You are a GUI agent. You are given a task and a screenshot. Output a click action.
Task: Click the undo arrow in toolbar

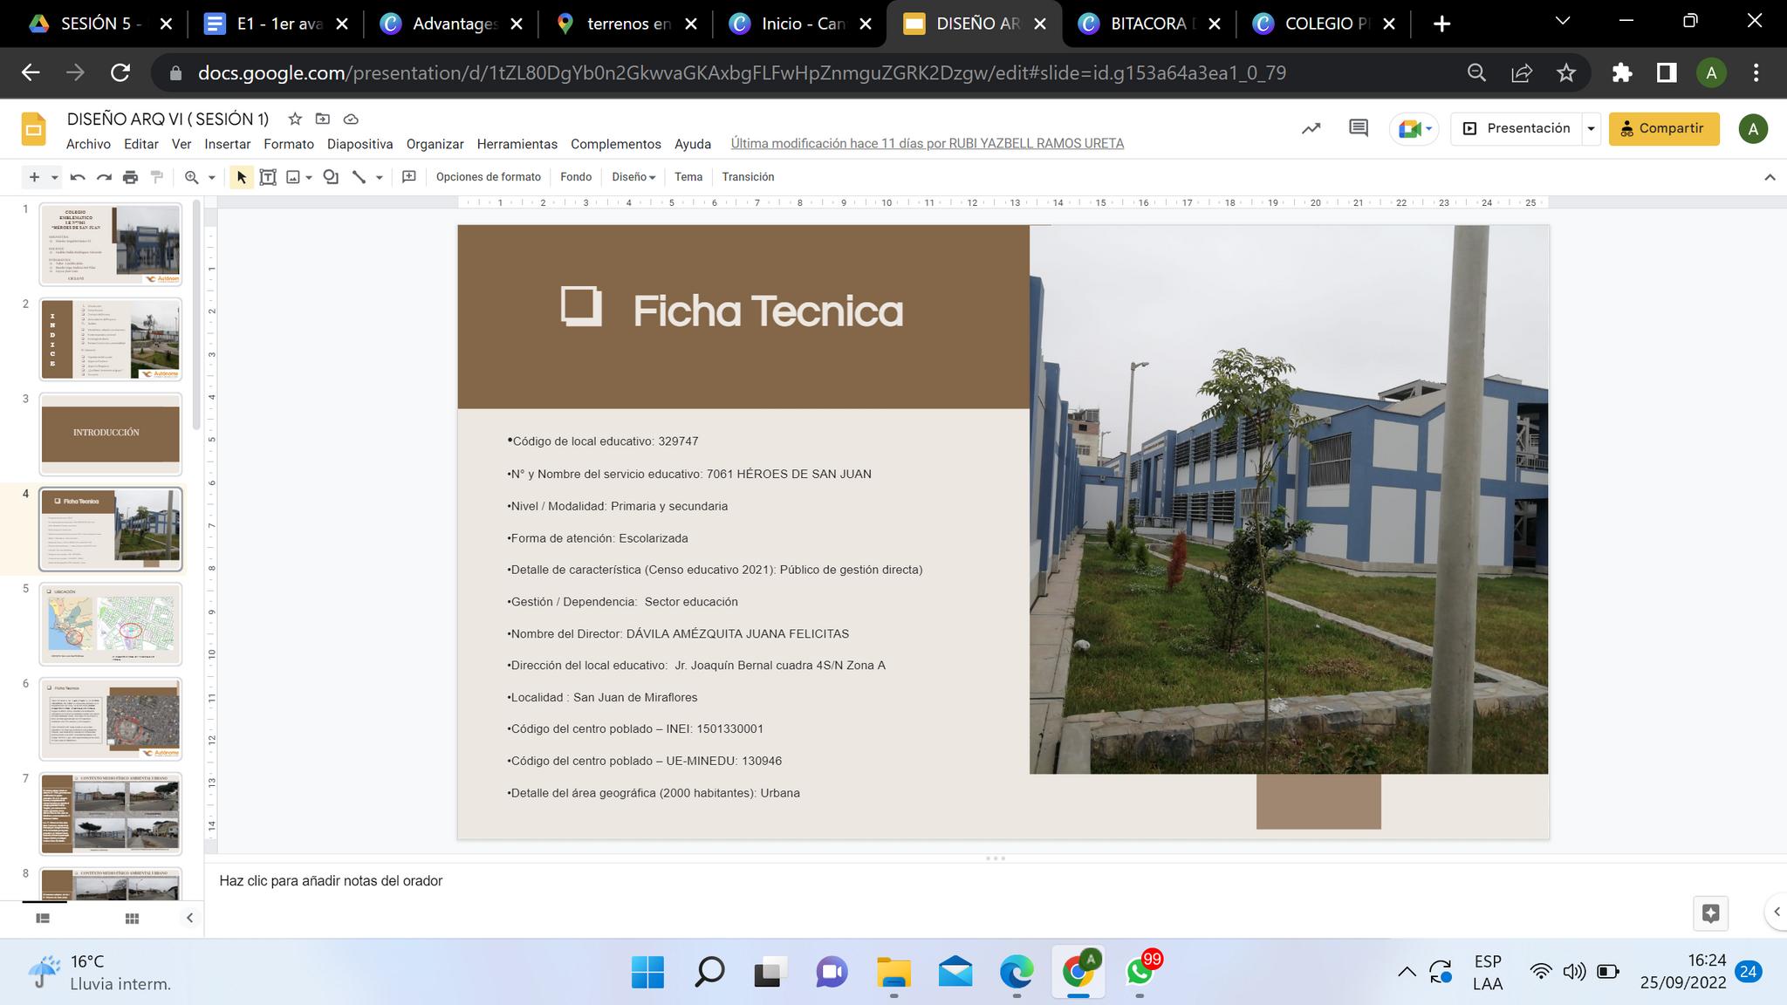point(78,177)
